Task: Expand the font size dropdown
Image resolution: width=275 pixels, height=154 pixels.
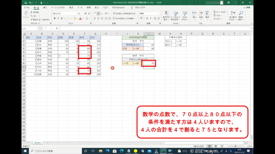Action: point(82,13)
